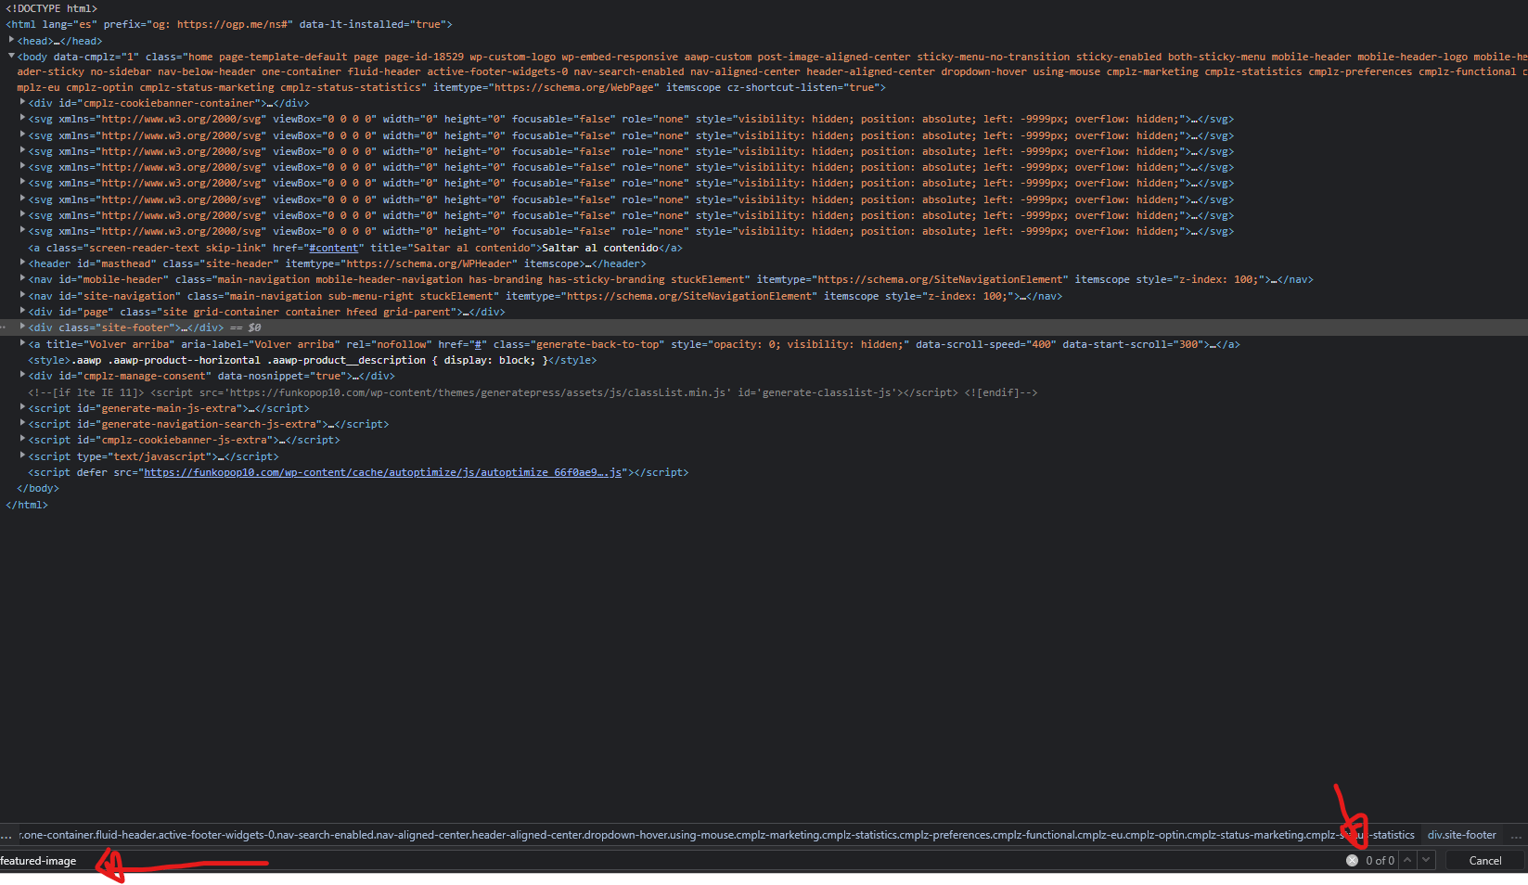Select the long body class breadcrumb item
Image resolution: width=1528 pixels, height=885 pixels.
coord(716,835)
